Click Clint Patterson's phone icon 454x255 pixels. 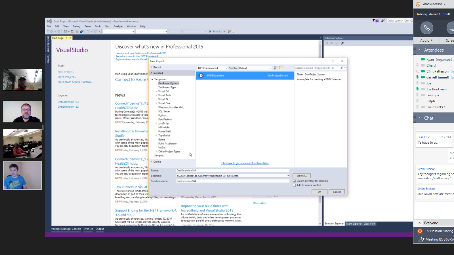coord(417,71)
